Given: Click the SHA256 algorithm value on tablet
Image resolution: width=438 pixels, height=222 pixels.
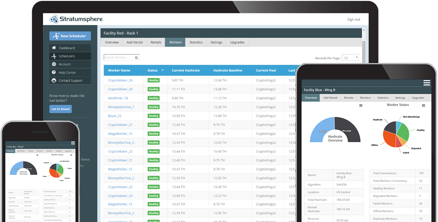Looking at the screenshot, I should (x=341, y=185).
